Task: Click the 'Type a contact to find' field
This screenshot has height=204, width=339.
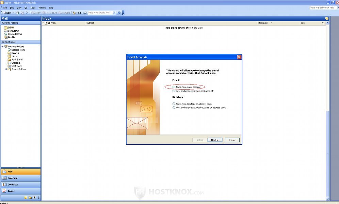Action: coord(100,13)
